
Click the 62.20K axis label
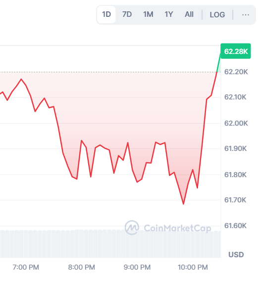tap(236, 72)
